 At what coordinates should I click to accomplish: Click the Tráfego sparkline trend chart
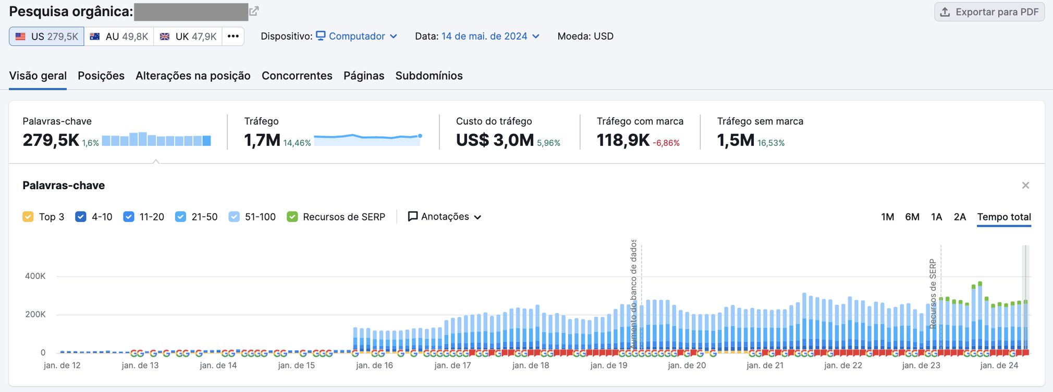pyautogui.click(x=368, y=139)
